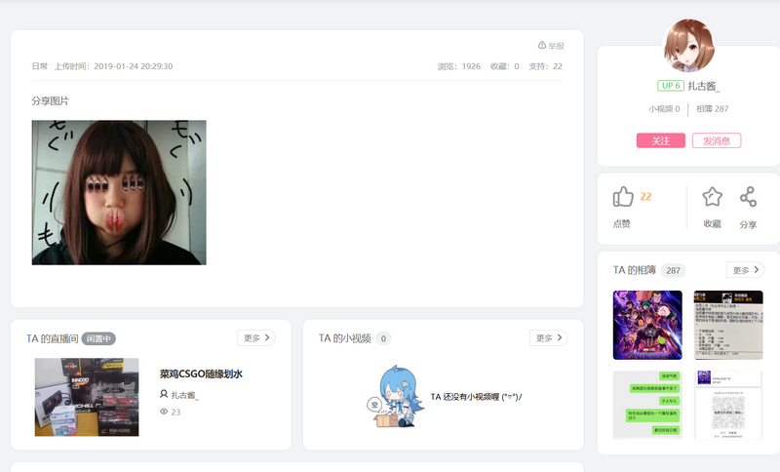The height and width of the screenshot is (472, 780).
Task: Click the 支持: 22 support count
Action: [x=545, y=66]
